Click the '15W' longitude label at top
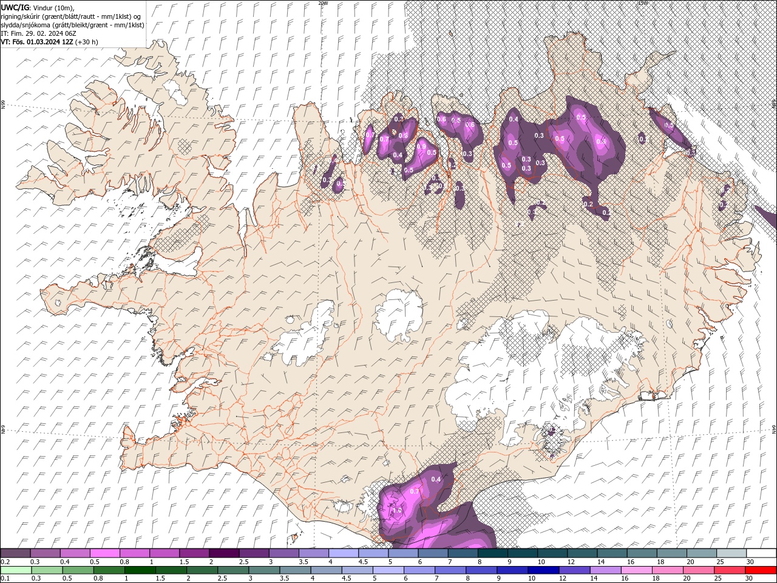This screenshot has height=583, width=777. click(x=643, y=3)
